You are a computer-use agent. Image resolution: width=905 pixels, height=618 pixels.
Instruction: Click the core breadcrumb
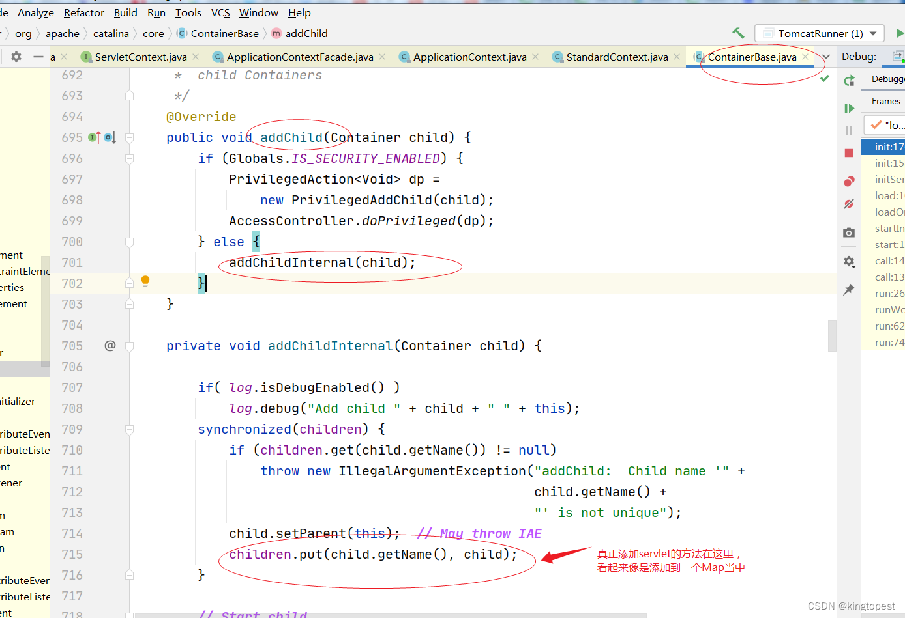[x=153, y=33]
